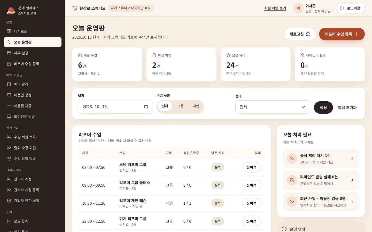372x232 pixels.
Task: Go to 하루 일정 in the sidebar
Action: coord(33,53)
